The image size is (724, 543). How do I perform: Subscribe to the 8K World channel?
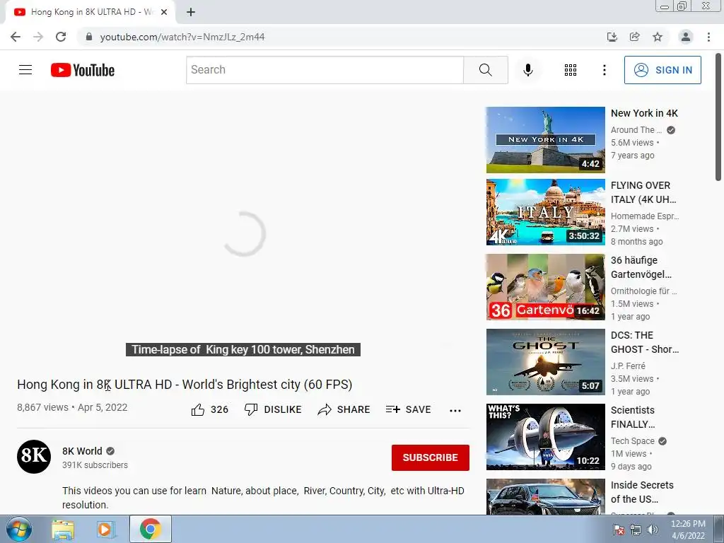point(431,457)
